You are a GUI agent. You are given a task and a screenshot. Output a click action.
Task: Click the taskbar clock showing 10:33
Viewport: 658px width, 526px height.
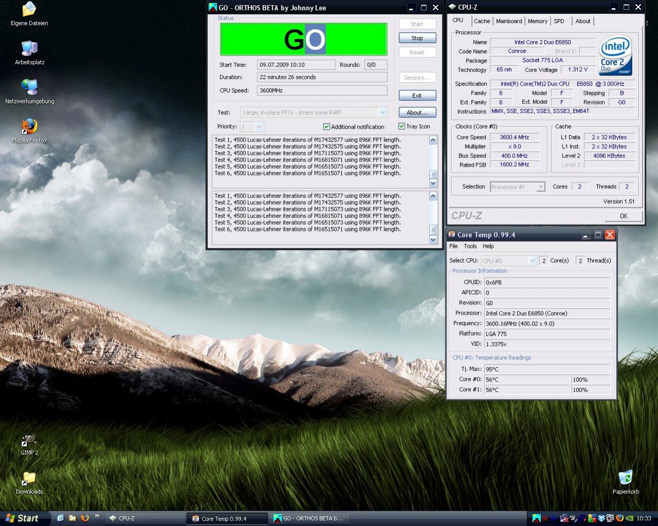[x=644, y=518]
